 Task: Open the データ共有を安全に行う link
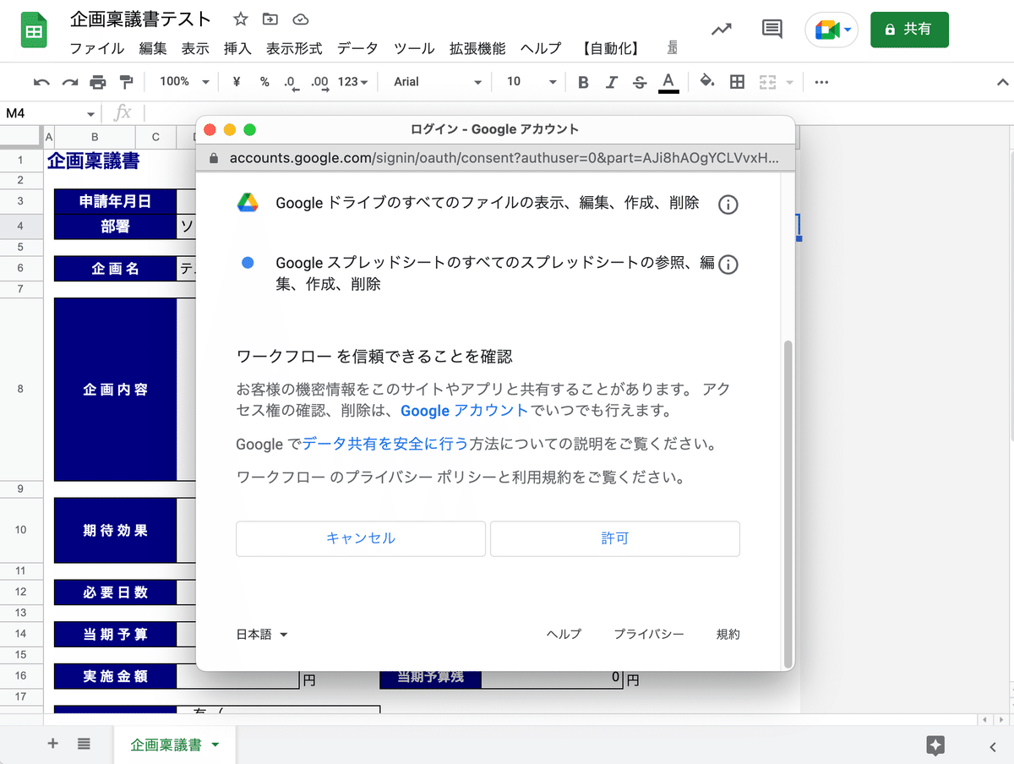click(385, 444)
